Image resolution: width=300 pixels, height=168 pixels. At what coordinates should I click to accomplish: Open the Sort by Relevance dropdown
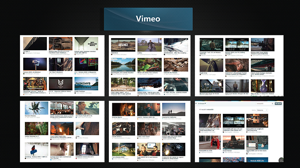tap(262, 110)
